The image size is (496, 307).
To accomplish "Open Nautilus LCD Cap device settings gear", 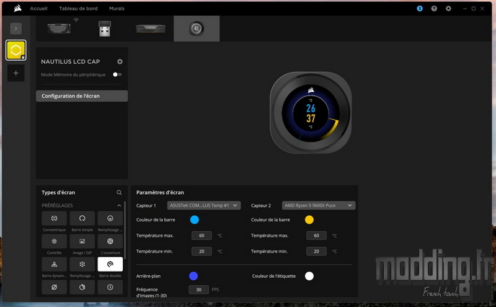I will (120, 61).
